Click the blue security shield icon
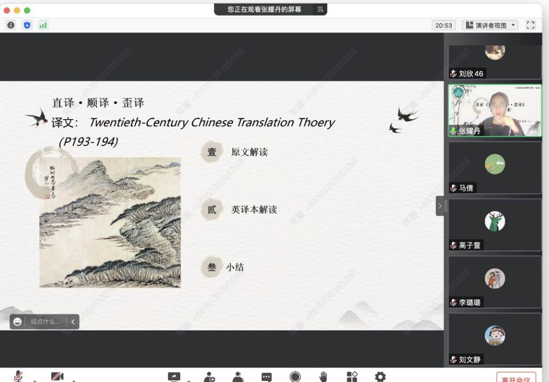549x382 pixels. pyautogui.click(x=26, y=25)
